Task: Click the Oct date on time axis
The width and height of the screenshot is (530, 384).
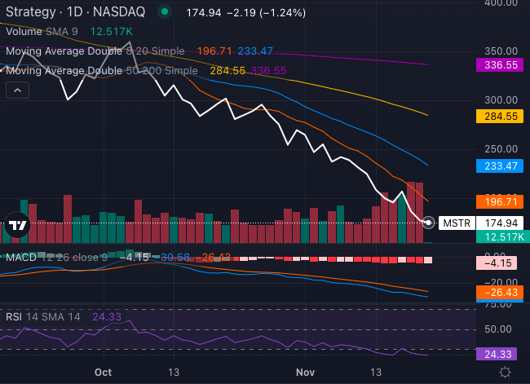Action: [103, 372]
